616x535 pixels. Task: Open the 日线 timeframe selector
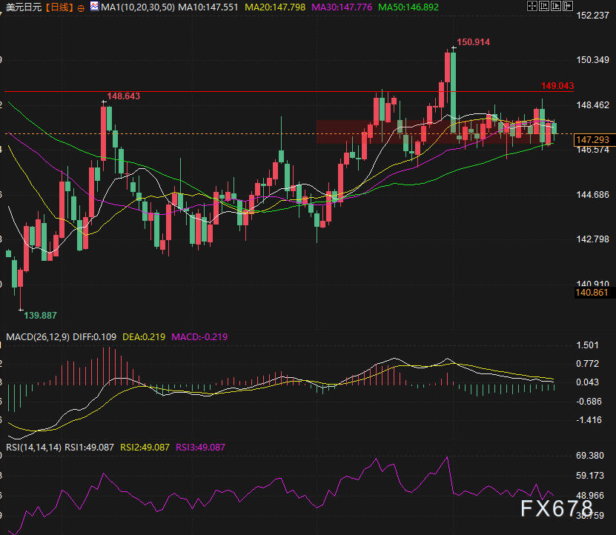[x=59, y=7]
